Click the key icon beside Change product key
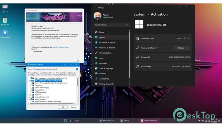 pyautogui.click(x=137, y=48)
